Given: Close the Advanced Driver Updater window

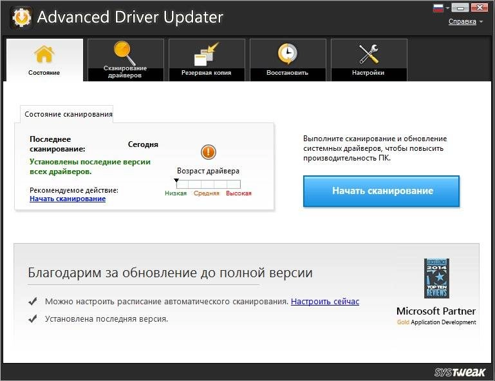Looking at the screenshot, I should [480, 8].
